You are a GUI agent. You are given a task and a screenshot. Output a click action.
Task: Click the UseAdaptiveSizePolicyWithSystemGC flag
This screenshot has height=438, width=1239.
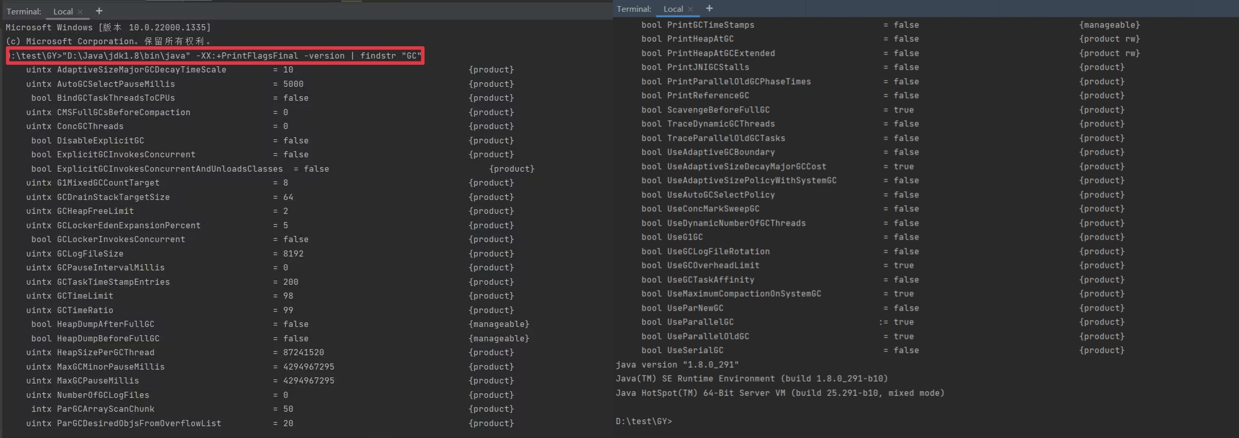[752, 180]
